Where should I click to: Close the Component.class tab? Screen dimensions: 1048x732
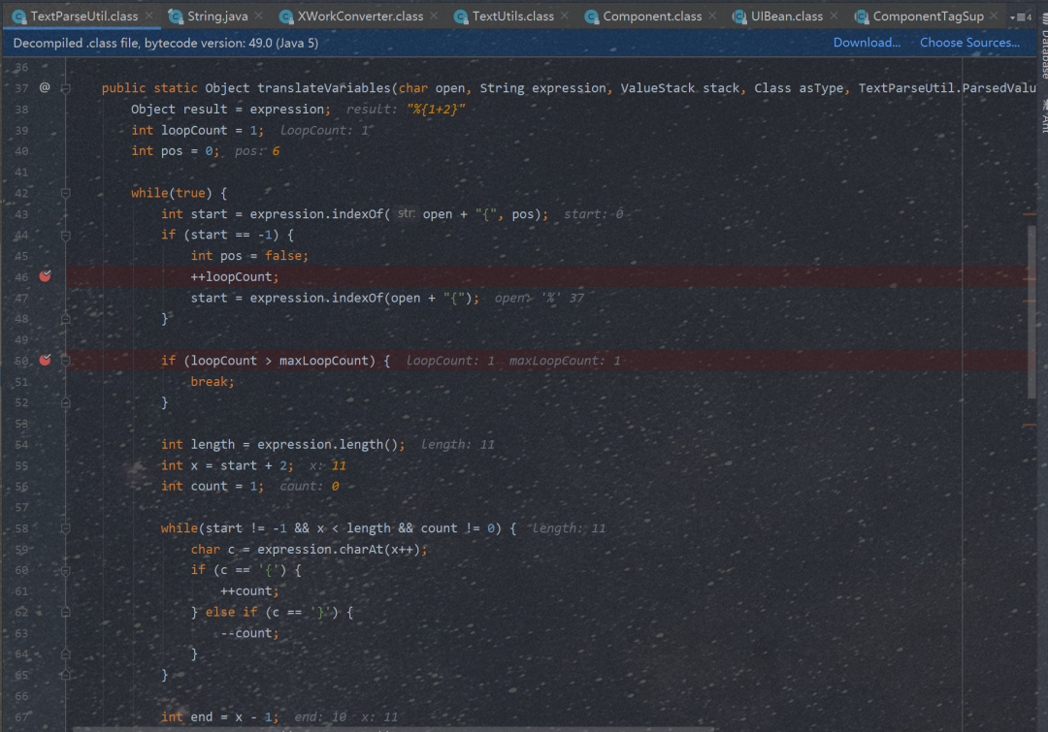tap(712, 16)
